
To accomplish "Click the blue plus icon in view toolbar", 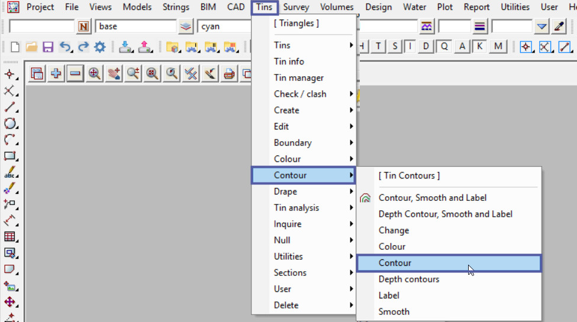I will coord(56,74).
